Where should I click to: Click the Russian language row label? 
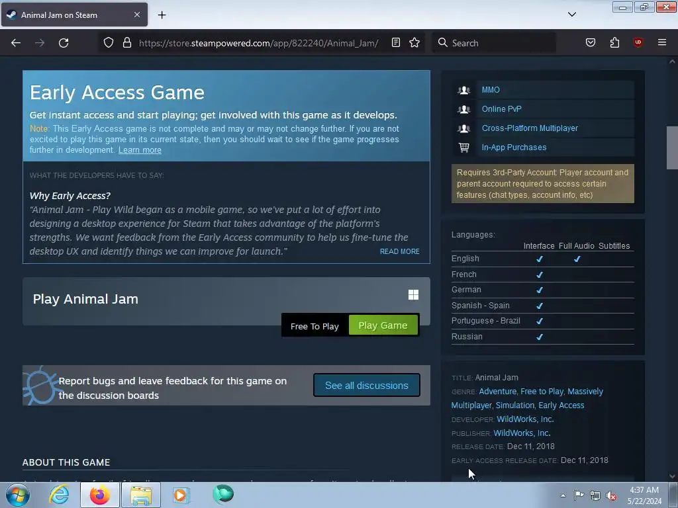pos(467,337)
